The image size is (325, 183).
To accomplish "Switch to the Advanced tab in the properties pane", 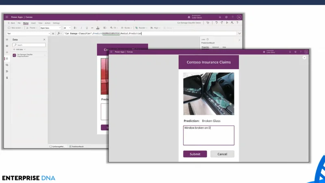I will coord(215,47).
